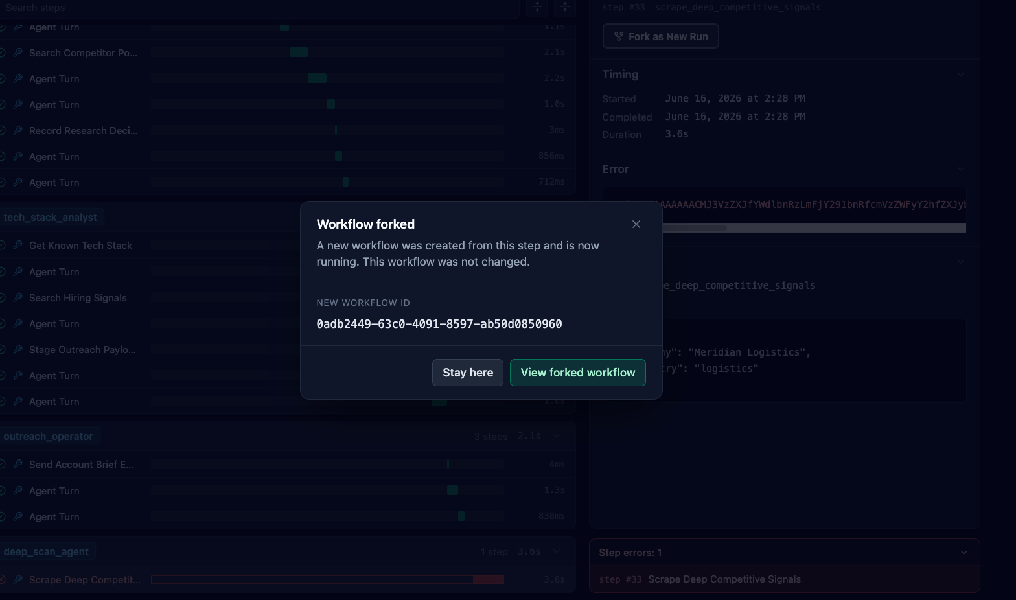Click the fork icon in Fork as New Run
This screenshot has width=1016, height=600.
click(x=619, y=36)
